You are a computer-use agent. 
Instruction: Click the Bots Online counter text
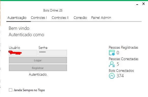click(x=53, y=10)
